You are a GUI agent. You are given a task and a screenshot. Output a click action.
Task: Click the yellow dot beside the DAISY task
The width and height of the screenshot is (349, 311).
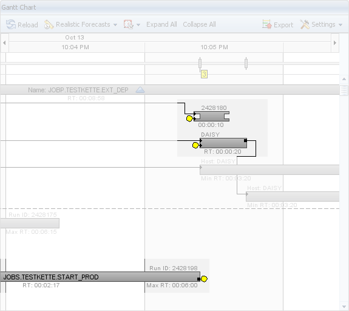click(195, 145)
